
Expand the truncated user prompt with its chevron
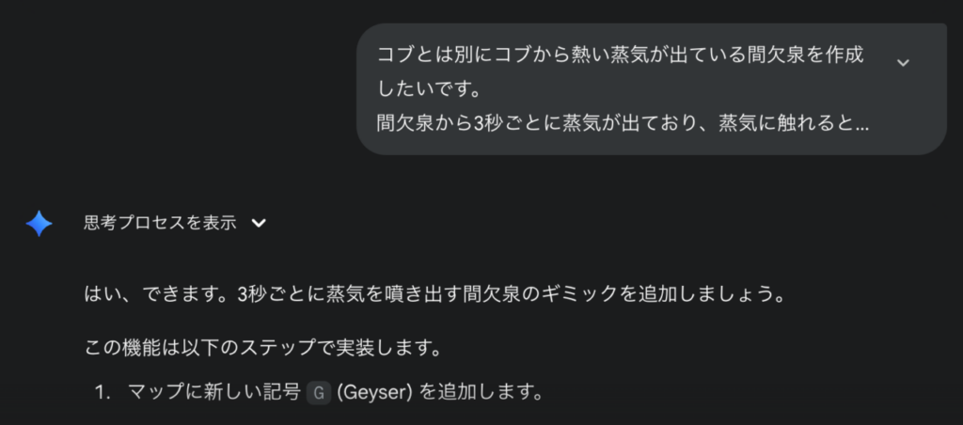click(902, 62)
